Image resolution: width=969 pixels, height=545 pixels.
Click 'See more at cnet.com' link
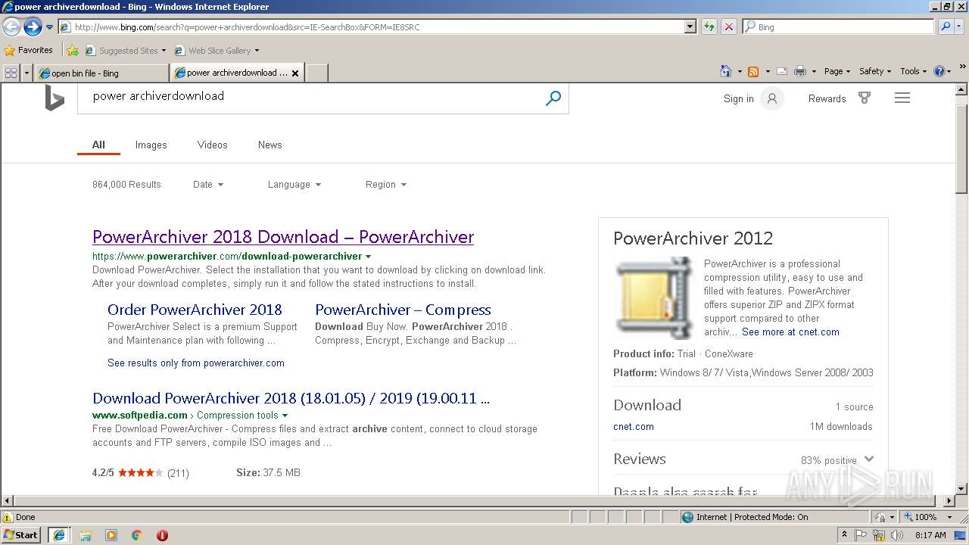pyautogui.click(x=790, y=332)
